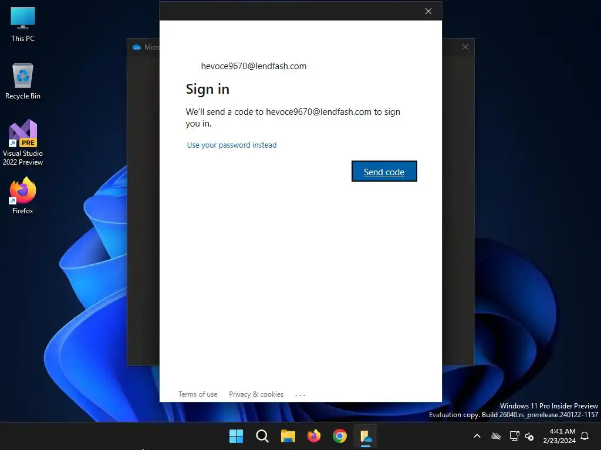601x450 pixels.
Task: Launch Firefox from the taskbar
Action: (x=314, y=436)
